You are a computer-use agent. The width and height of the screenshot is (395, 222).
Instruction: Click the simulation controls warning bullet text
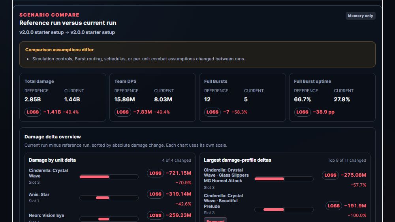(139, 59)
